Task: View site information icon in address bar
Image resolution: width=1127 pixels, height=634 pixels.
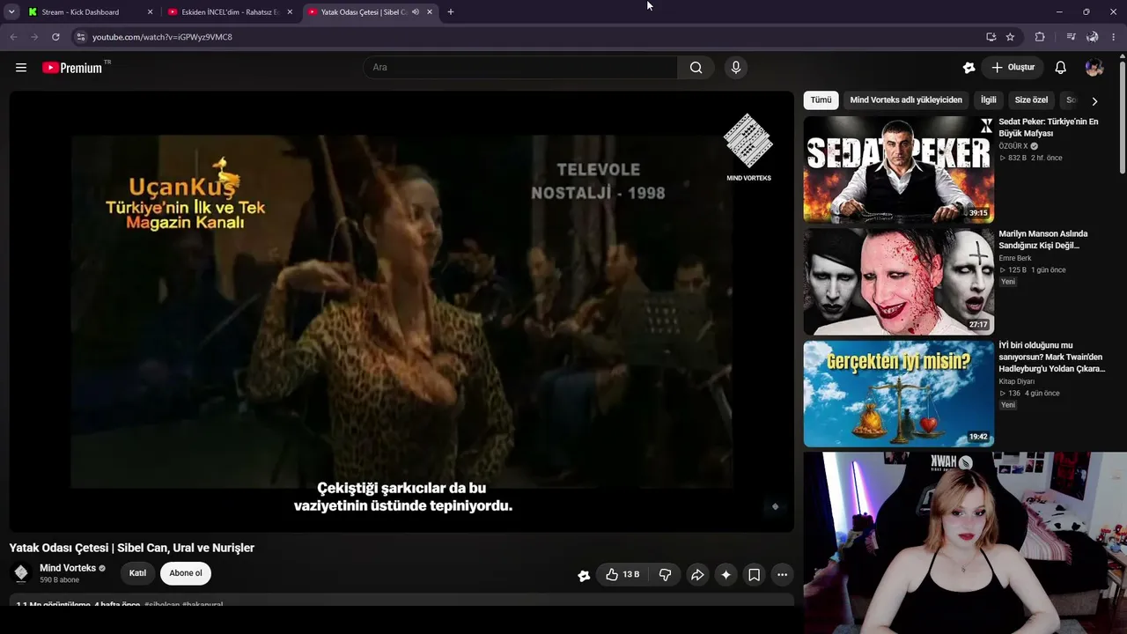Action: [x=80, y=37]
